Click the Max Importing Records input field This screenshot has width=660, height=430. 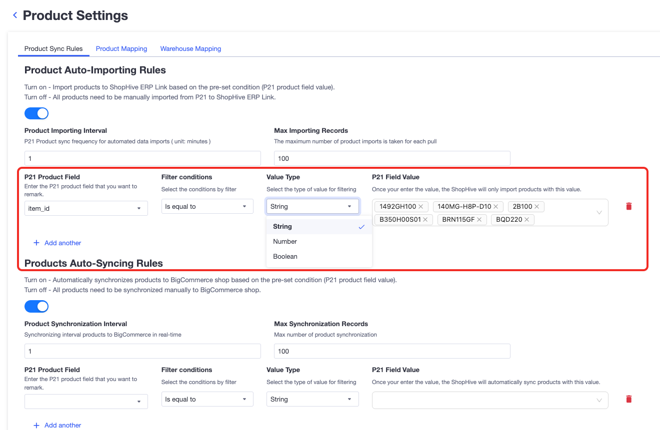click(x=392, y=158)
